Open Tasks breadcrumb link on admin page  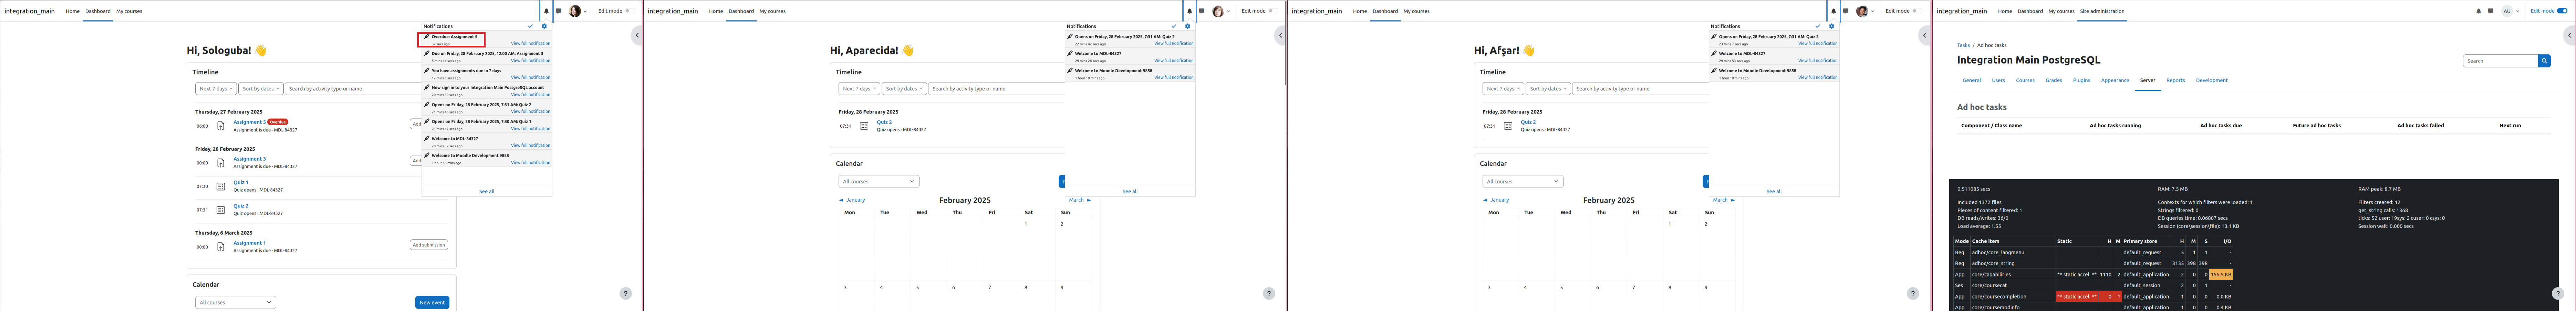[x=1963, y=45]
